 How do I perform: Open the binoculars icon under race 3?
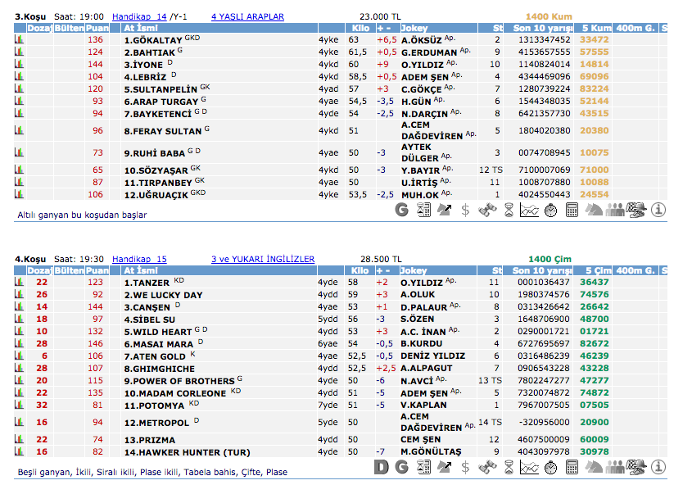click(x=486, y=211)
